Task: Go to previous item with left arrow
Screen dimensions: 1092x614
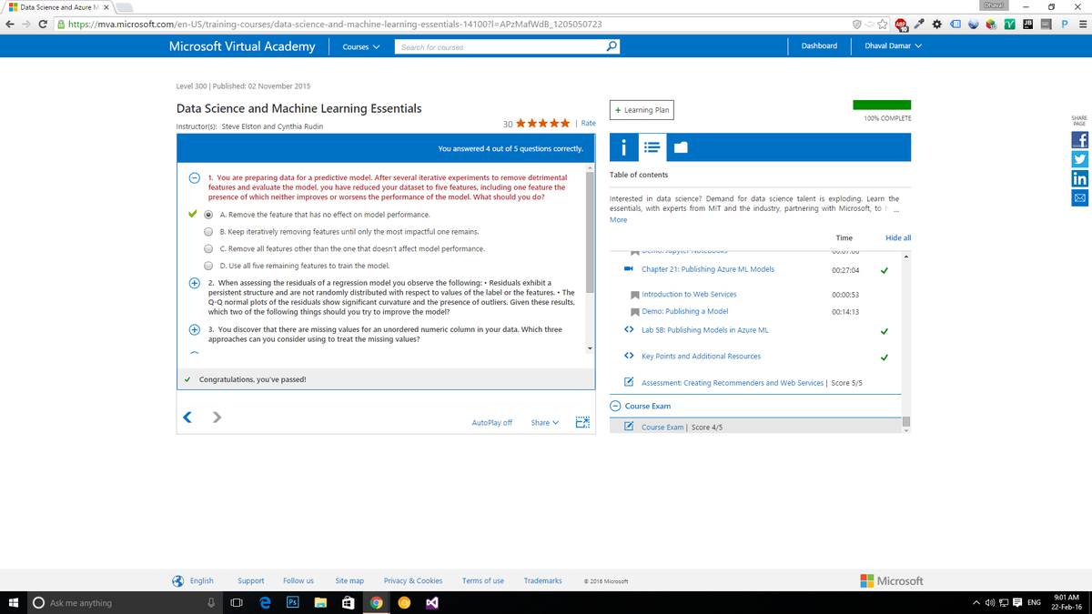Action: point(187,418)
